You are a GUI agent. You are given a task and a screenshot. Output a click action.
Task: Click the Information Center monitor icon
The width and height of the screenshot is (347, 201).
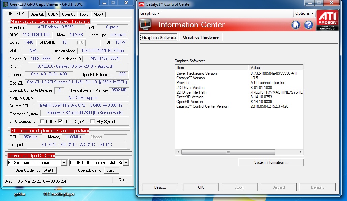click(145, 24)
